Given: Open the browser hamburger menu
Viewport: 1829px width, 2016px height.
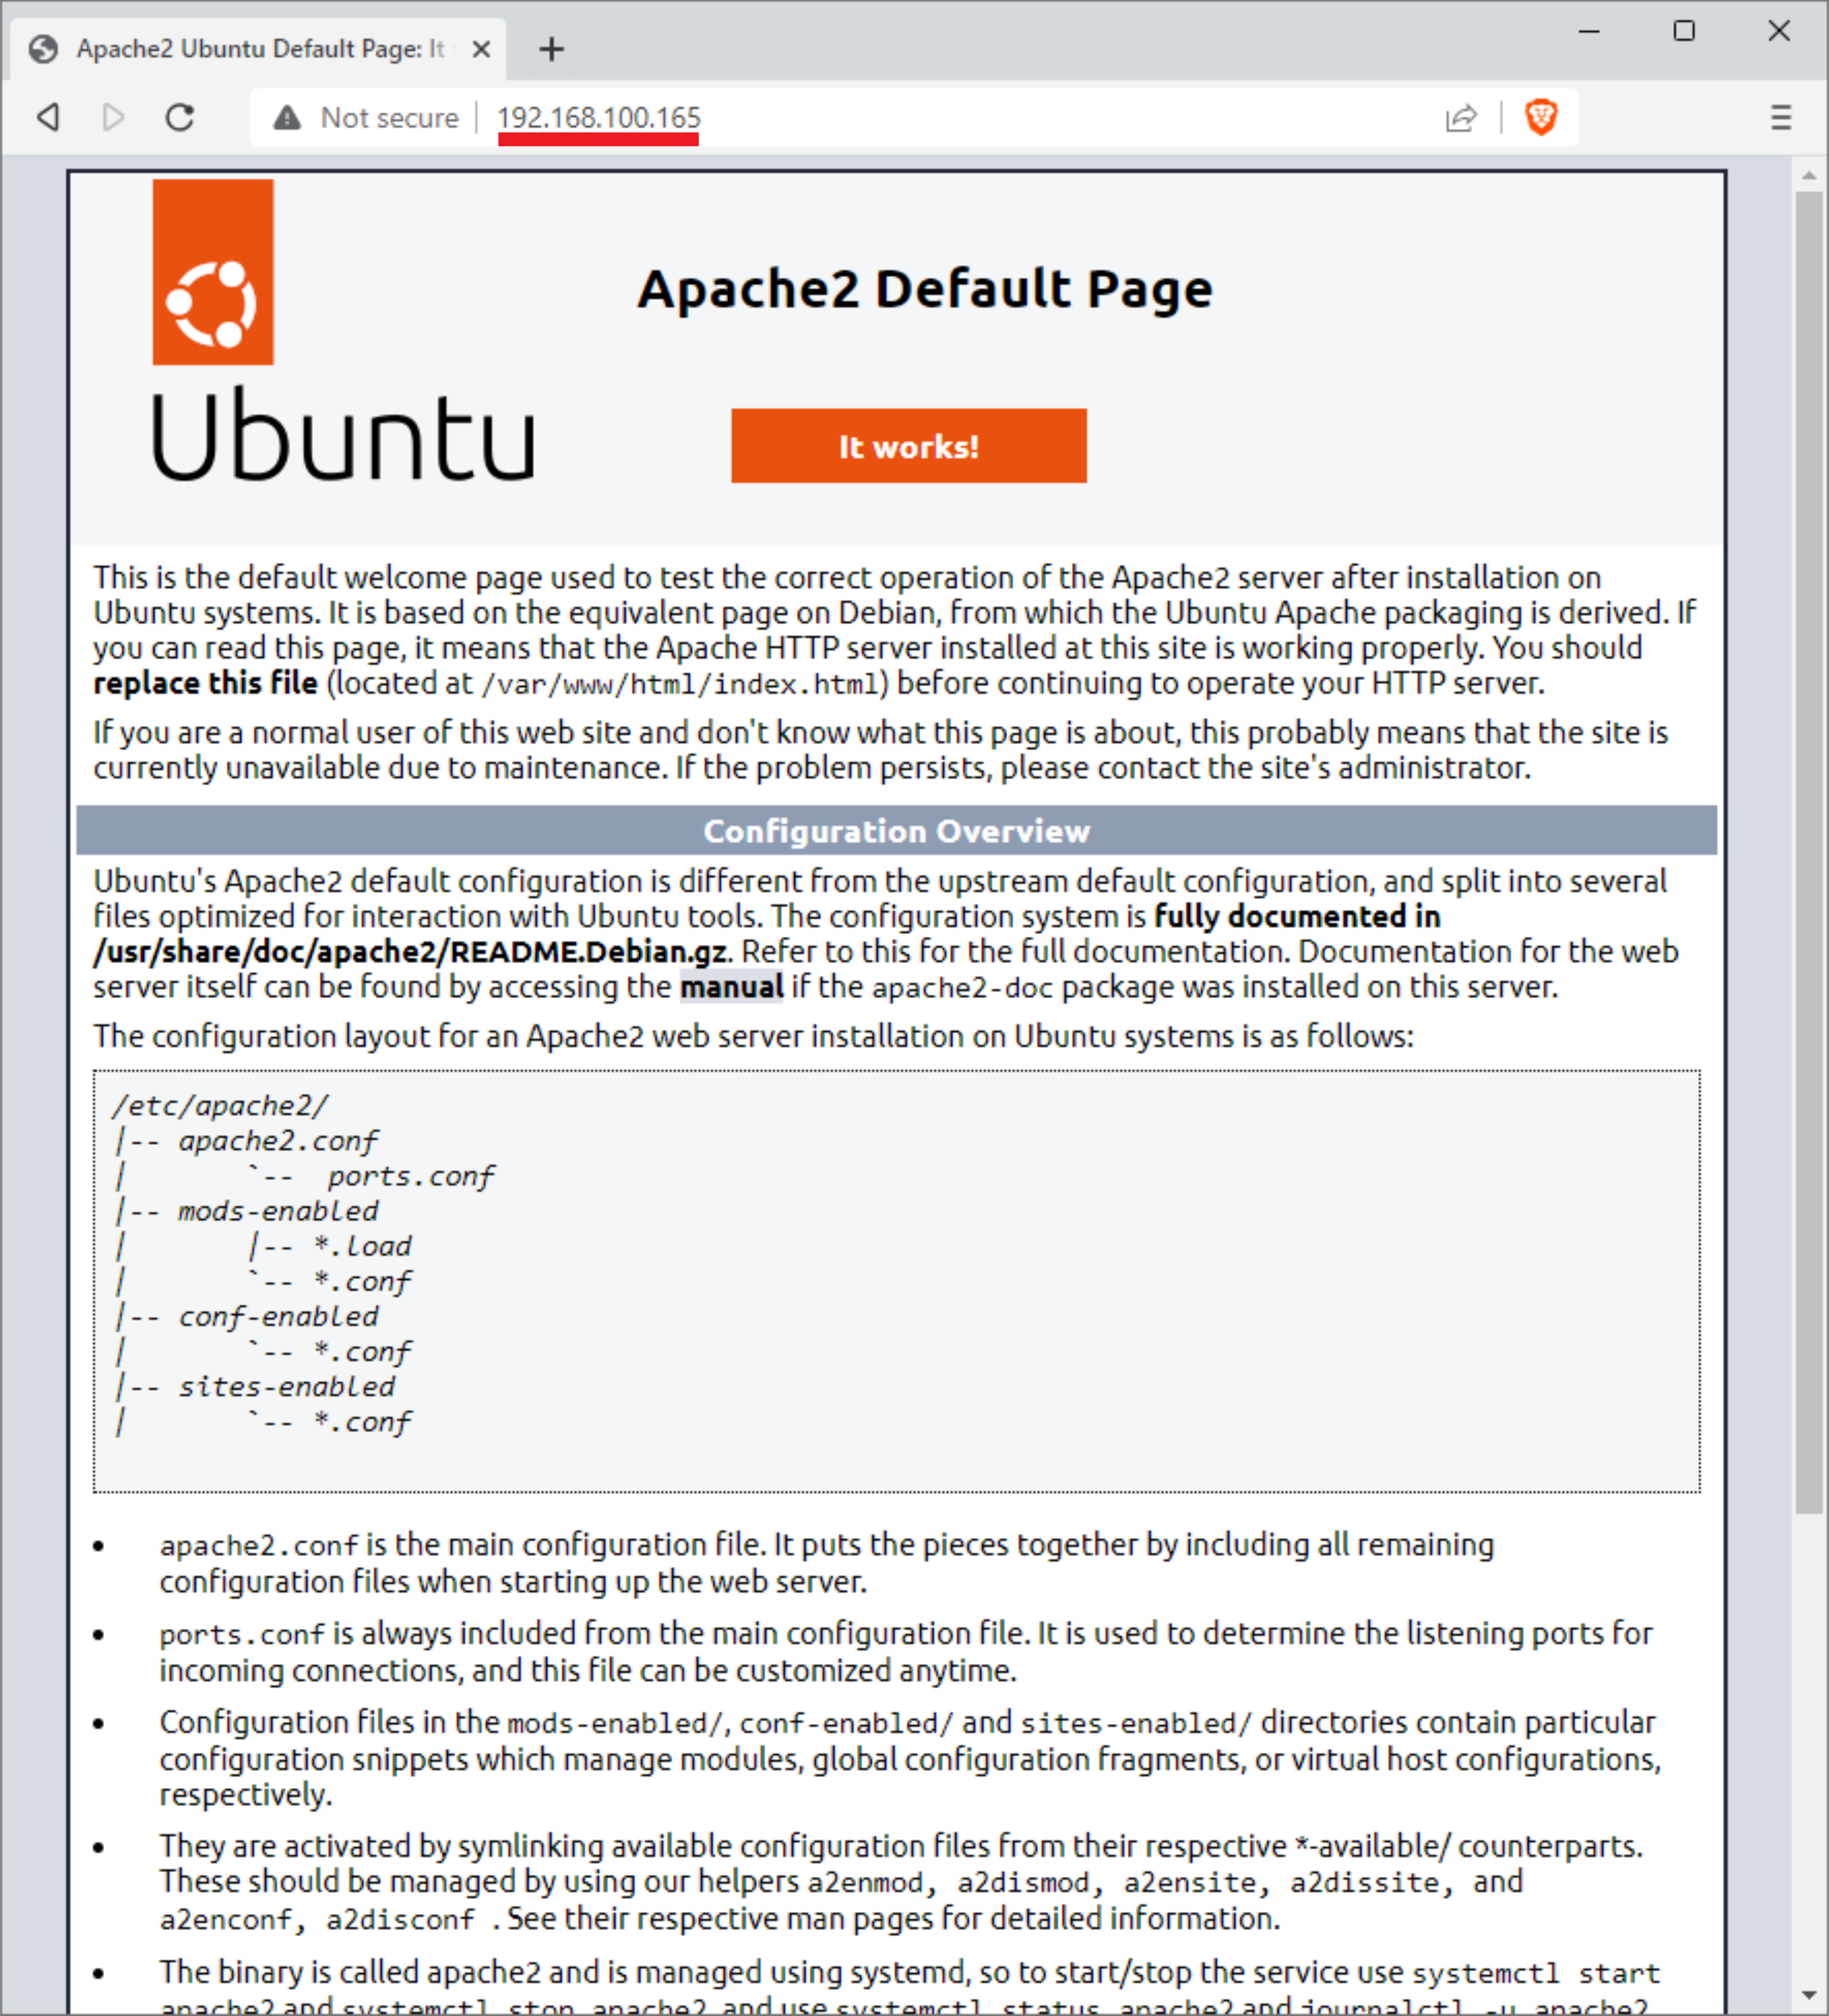Looking at the screenshot, I should point(1781,117).
